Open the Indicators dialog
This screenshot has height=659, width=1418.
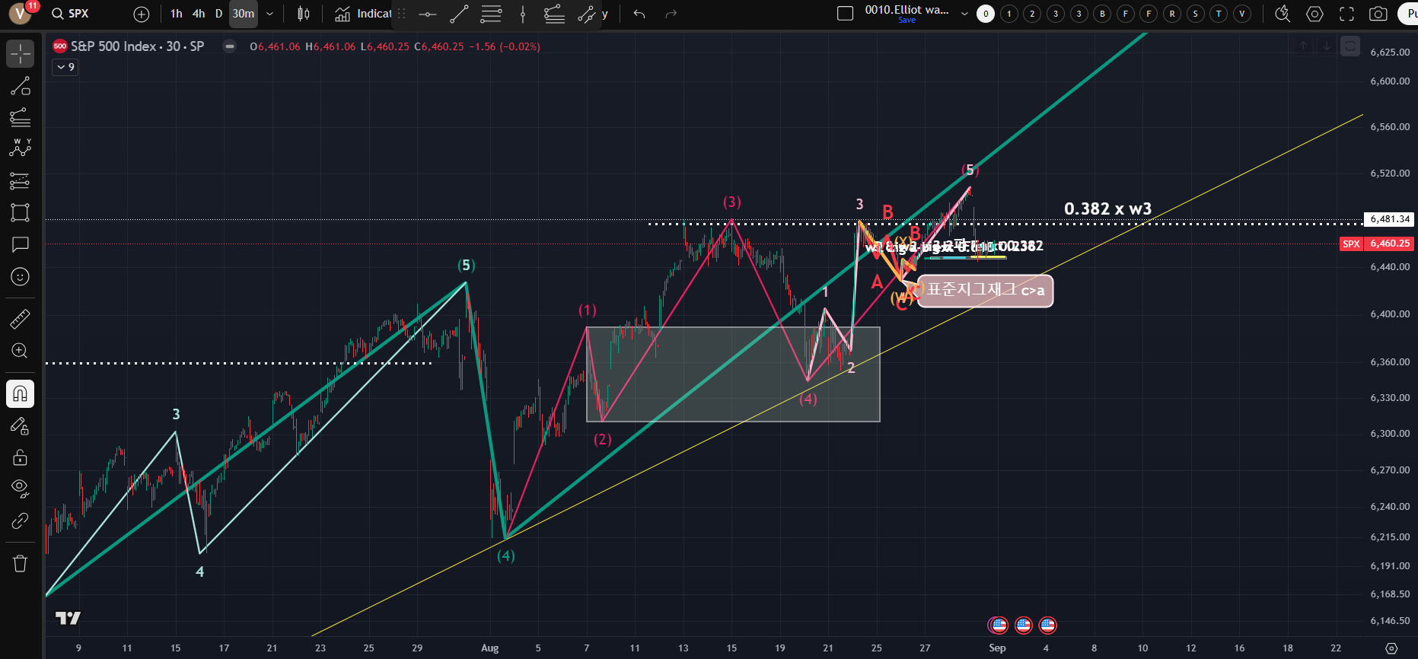click(364, 14)
